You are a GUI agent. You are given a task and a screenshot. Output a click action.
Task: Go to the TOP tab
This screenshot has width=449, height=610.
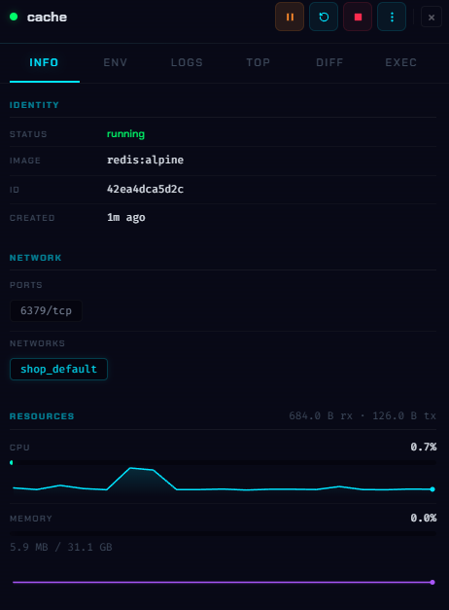click(259, 62)
